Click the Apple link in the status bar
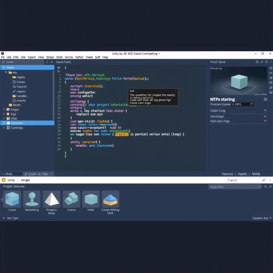Viewport: 273px width, 273px height. pos(242,174)
